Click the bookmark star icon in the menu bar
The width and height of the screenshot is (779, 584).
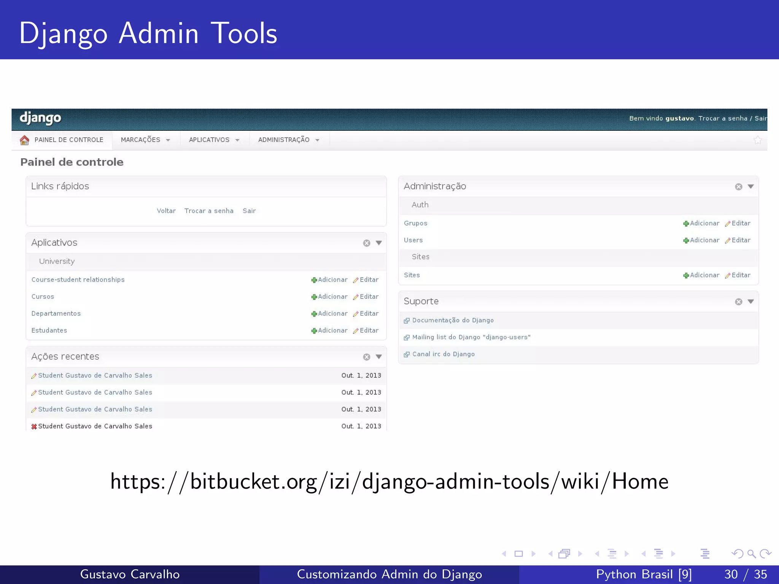[758, 140]
